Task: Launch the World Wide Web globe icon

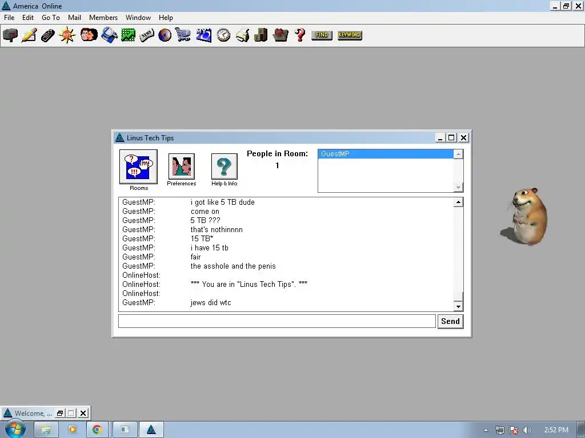Action: (165, 35)
